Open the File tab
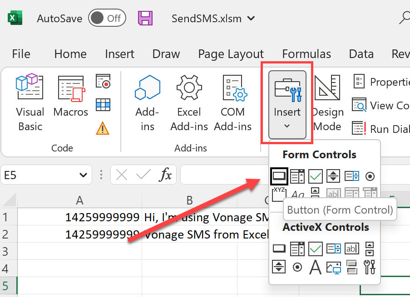The height and width of the screenshot is (297, 410). click(21, 54)
